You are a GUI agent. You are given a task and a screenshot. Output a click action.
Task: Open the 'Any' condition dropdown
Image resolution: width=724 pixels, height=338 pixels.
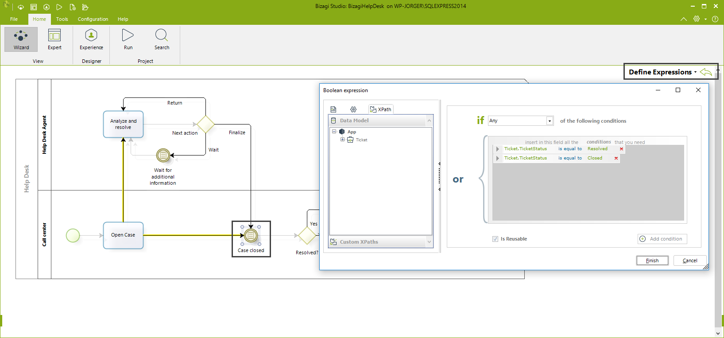point(550,120)
